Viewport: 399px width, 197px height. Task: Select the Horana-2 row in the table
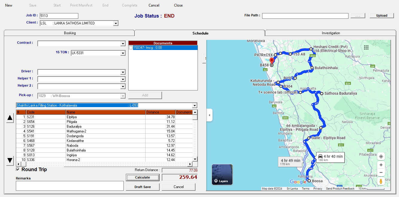click(104, 160)
